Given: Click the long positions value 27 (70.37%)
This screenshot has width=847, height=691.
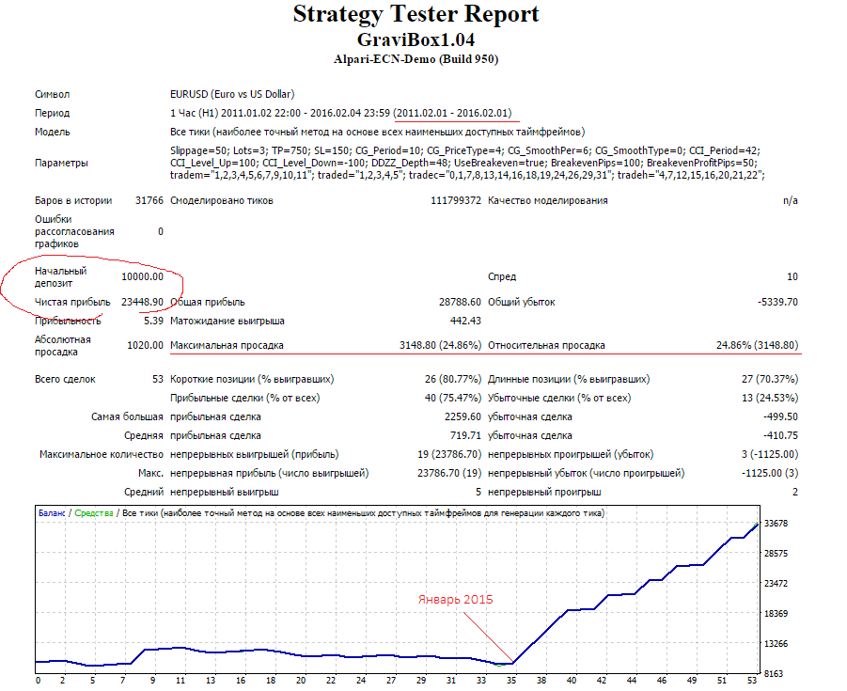Looking at the screenshot, I should pyautogui.click(x=770, y=379).
